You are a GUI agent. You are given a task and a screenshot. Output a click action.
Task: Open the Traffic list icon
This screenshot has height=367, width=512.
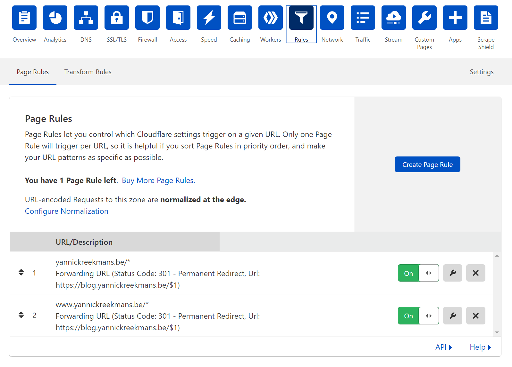[x=363, y=18]
